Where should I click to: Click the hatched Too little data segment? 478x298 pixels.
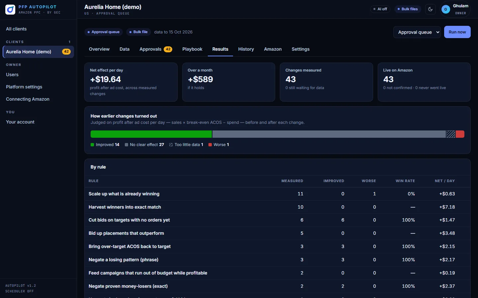pyautogui.click(x=451, y=134)
